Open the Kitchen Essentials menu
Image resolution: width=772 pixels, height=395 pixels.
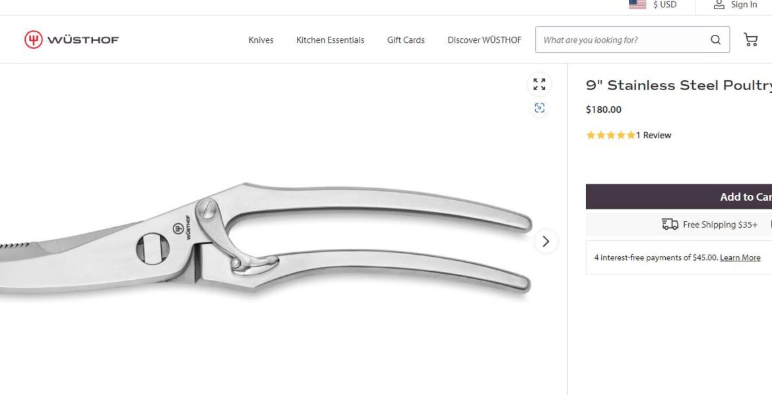coord(331,40)
